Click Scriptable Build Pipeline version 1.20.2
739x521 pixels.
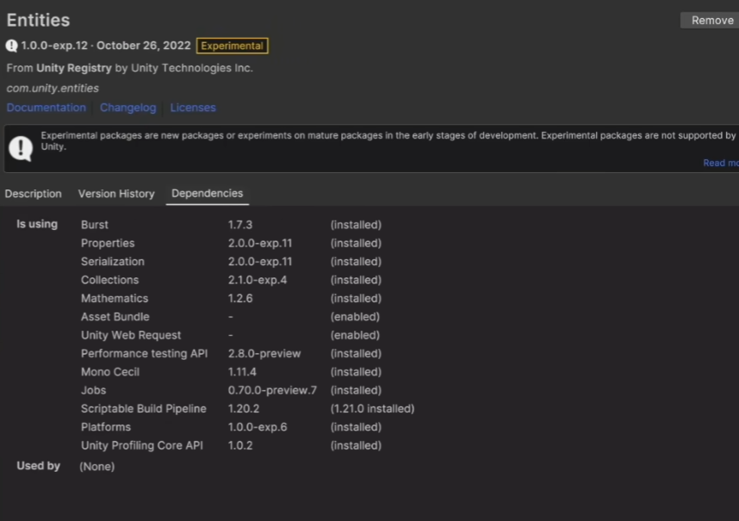pyautogui.click(x=244, y=408)
